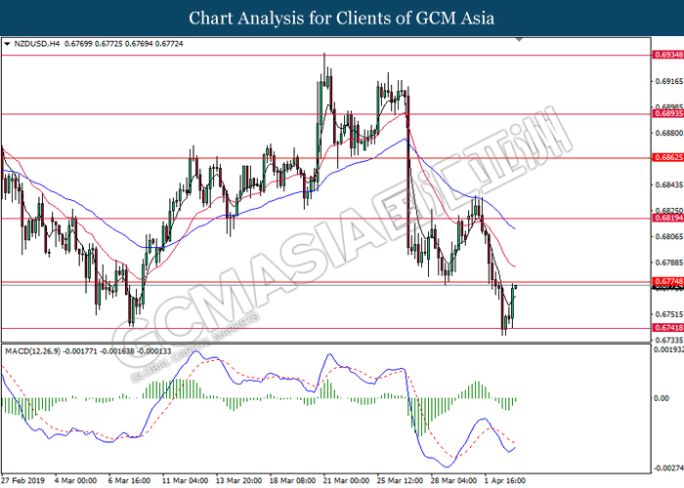Click the gray chart shift marker triangle
The width and height of the screenshot is (684, 488).
(x=519, y=40)
